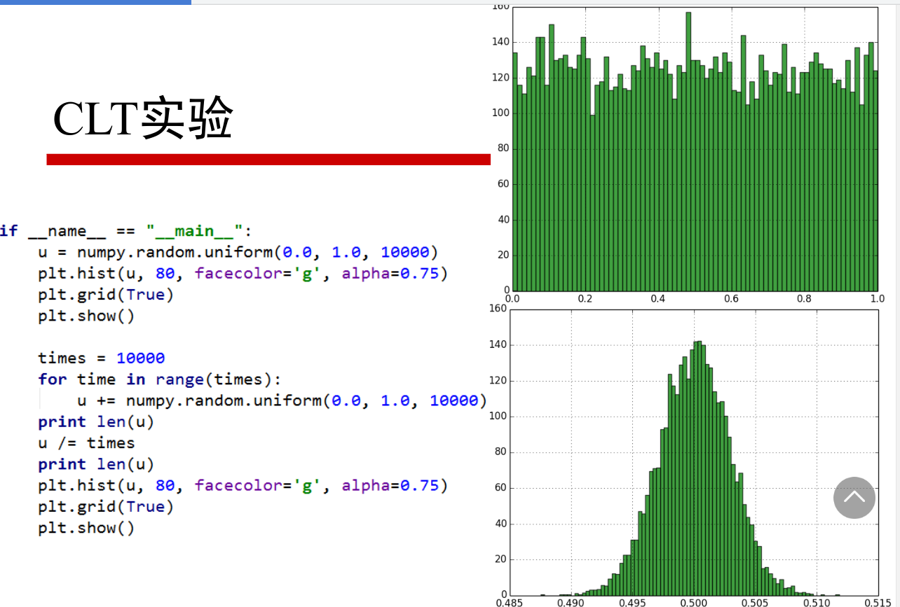
Task: Click x-axis label '0.485' on lower chart
Action: [x=509, y=602]
